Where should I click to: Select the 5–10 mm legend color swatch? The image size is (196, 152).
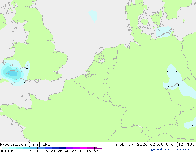point(34,148)
